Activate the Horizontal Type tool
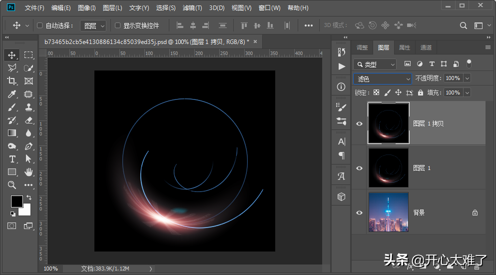 pyautogui.click(x=11, y=159)
